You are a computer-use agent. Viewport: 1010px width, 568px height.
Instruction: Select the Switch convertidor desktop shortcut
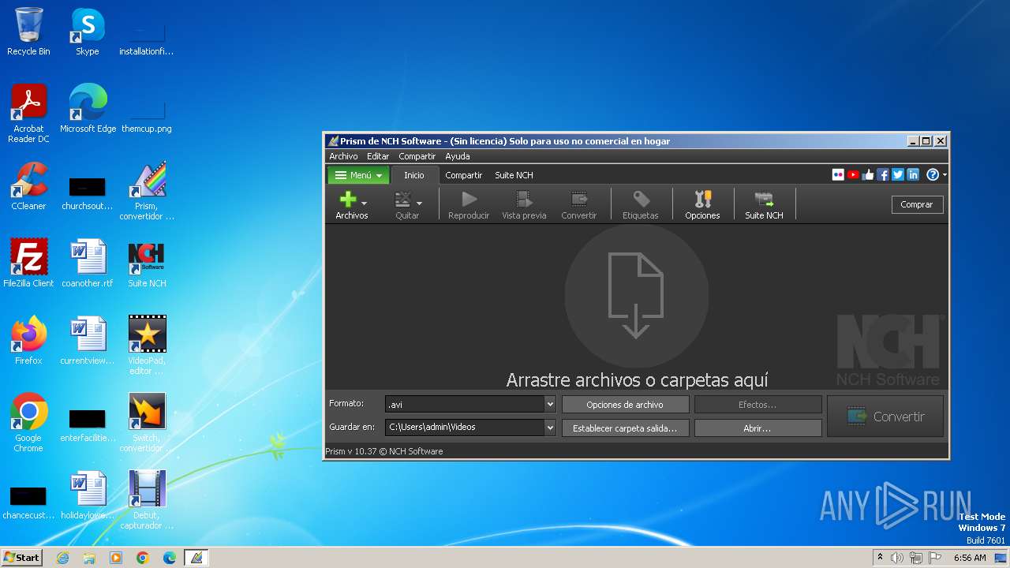coord(147,423)
